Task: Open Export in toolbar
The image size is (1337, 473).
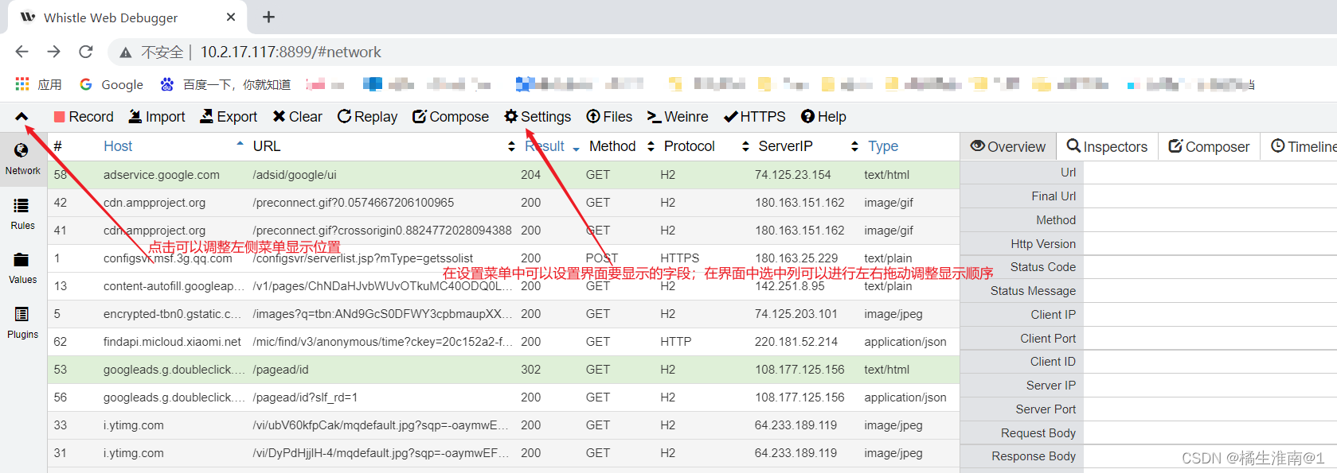Action: click(x=229, y=117)
